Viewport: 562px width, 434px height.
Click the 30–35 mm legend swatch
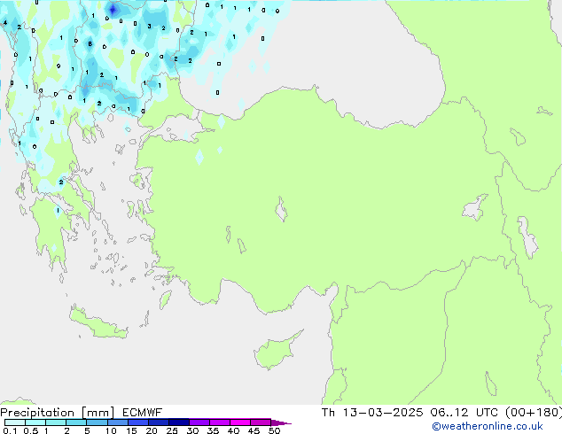[x=199, y=422]
